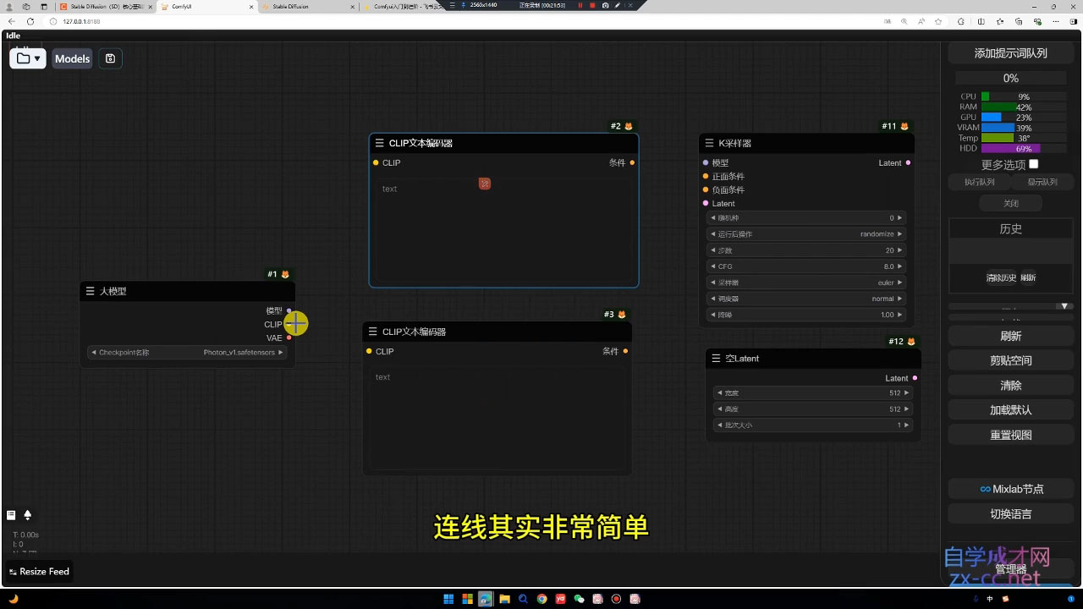Image resolution: width=1083 pixels, height=609 pixels.
Task: Click the 降噪 value slider showing 1.00
Action: [806, 315]
